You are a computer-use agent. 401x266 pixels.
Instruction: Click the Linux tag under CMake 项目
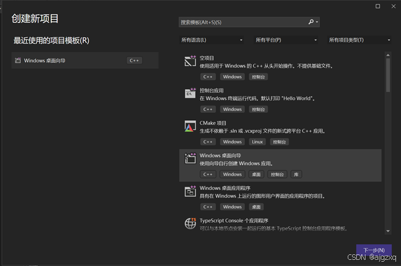(x=257, y=142)
